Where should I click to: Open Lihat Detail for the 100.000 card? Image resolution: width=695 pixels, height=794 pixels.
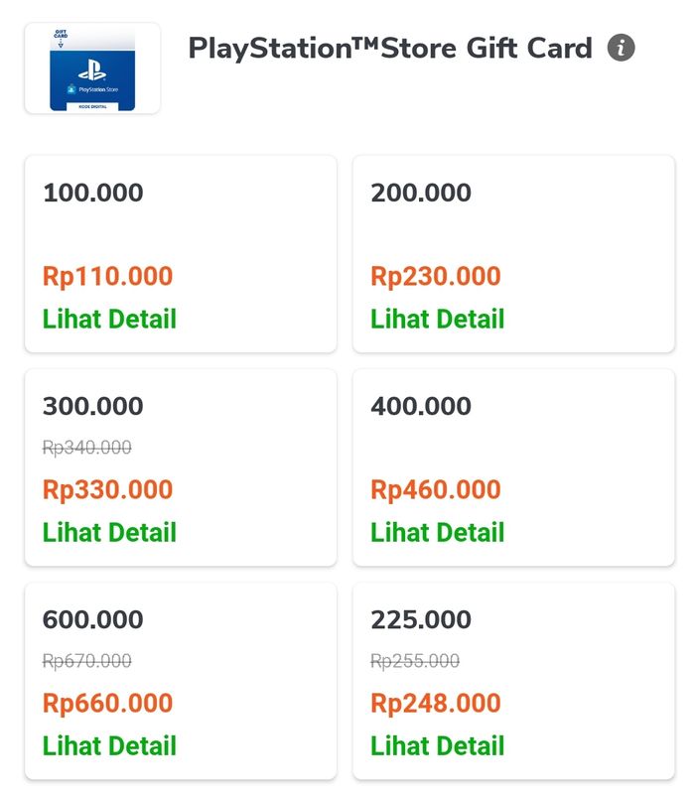[109, 320]
